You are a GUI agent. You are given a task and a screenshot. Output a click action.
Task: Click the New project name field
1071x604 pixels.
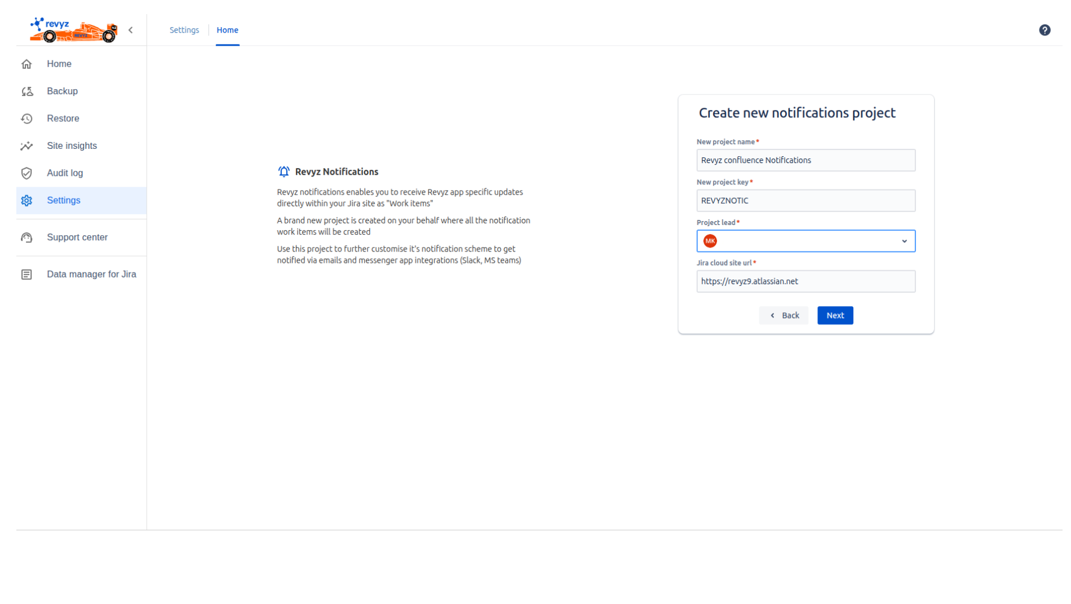tap(806, 161)
